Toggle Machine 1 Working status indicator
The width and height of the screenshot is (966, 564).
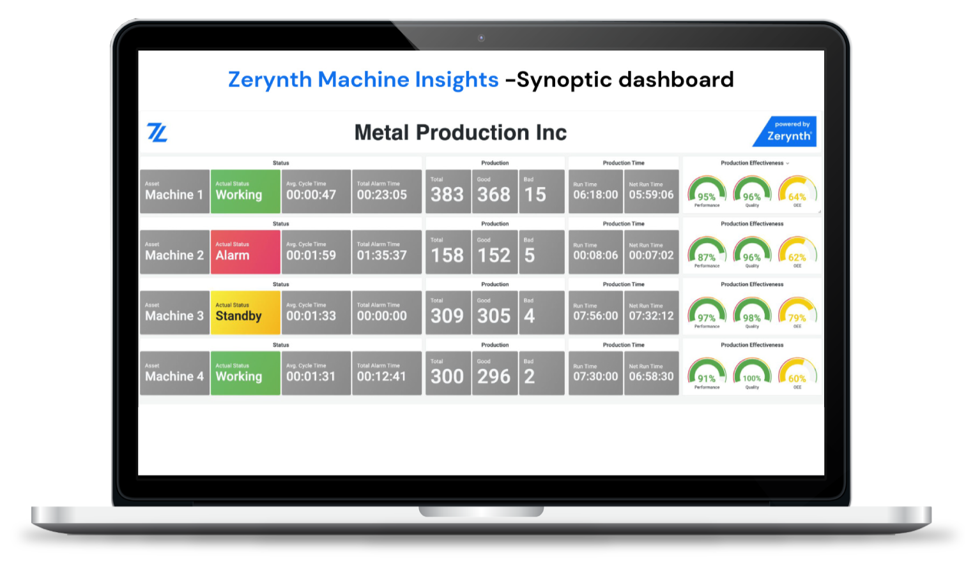pyautogui.click(x=245, y=191)
